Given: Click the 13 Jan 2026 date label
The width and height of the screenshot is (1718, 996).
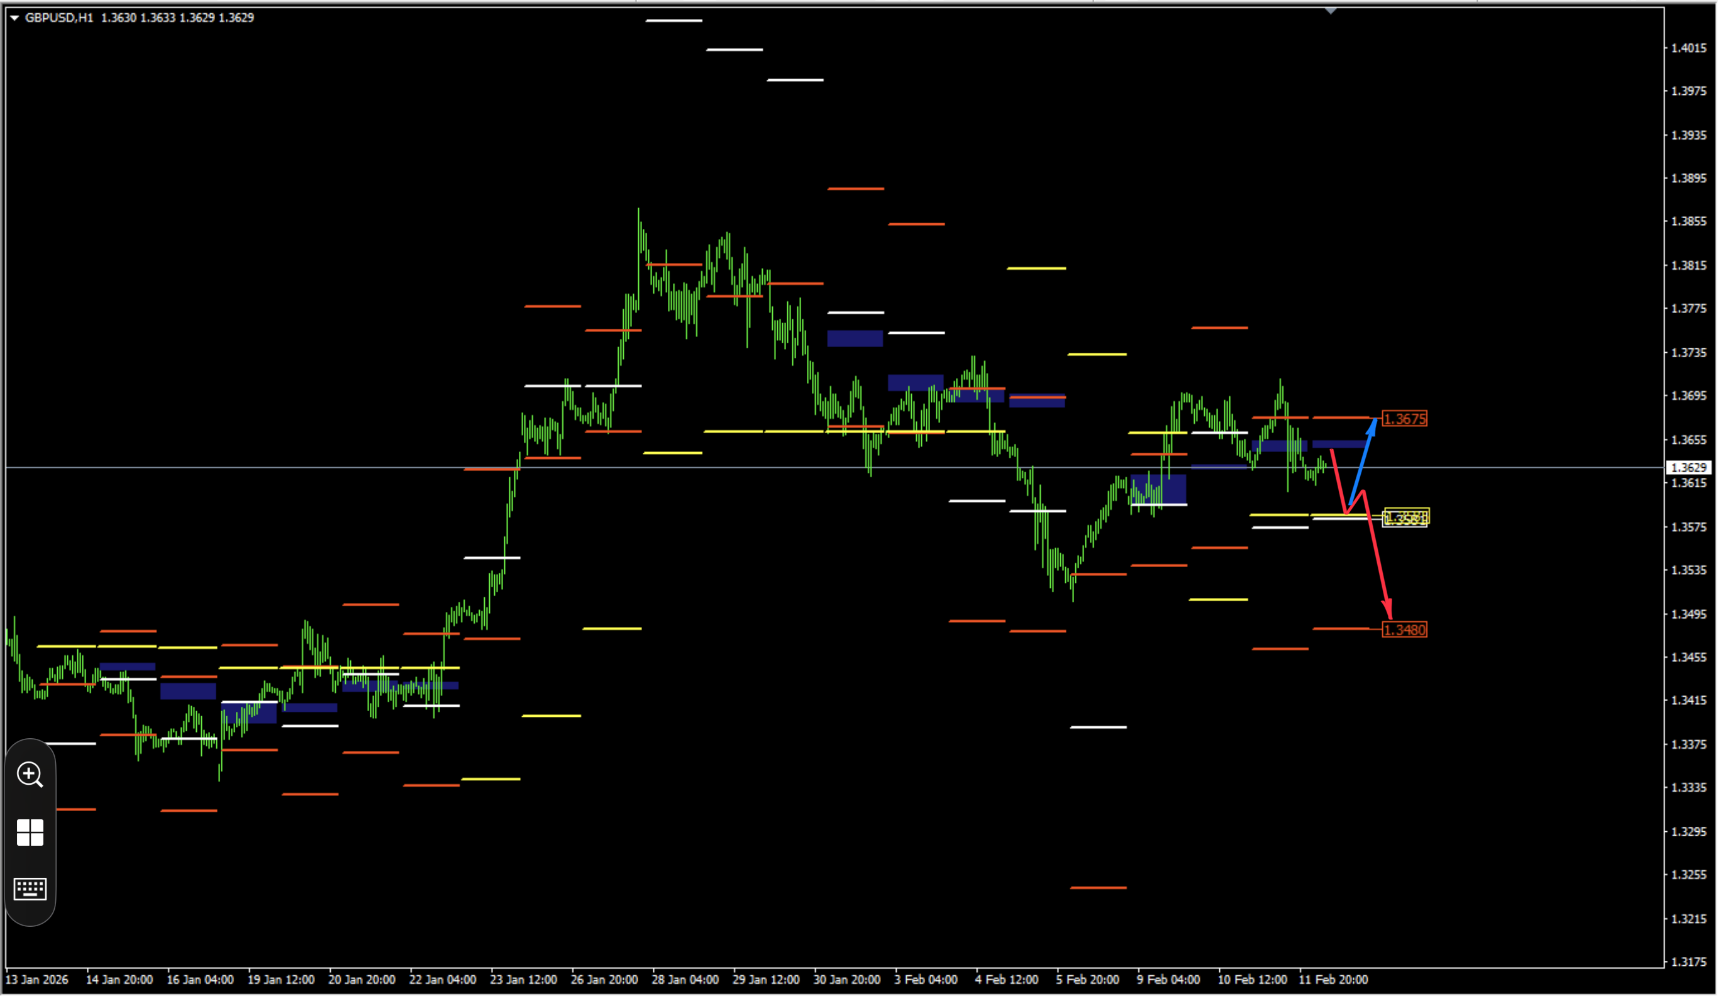Looking at the screenshot, I should click(x=37, y=980).
